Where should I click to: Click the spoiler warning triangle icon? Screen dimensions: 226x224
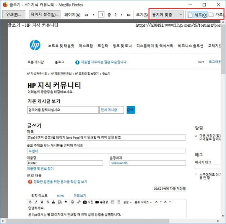click(54, 202)
